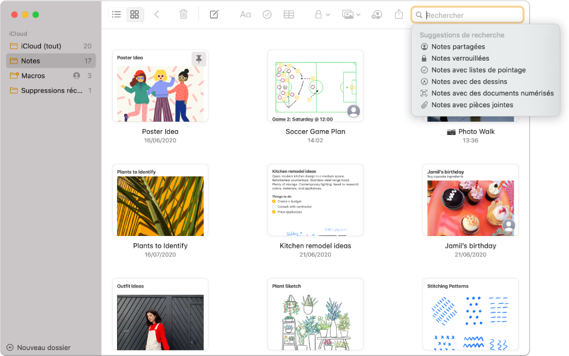
Task: Click Plants to Identify title label
Action: coord(160,246)
